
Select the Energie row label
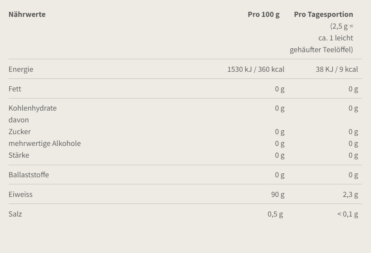(21, 69)
